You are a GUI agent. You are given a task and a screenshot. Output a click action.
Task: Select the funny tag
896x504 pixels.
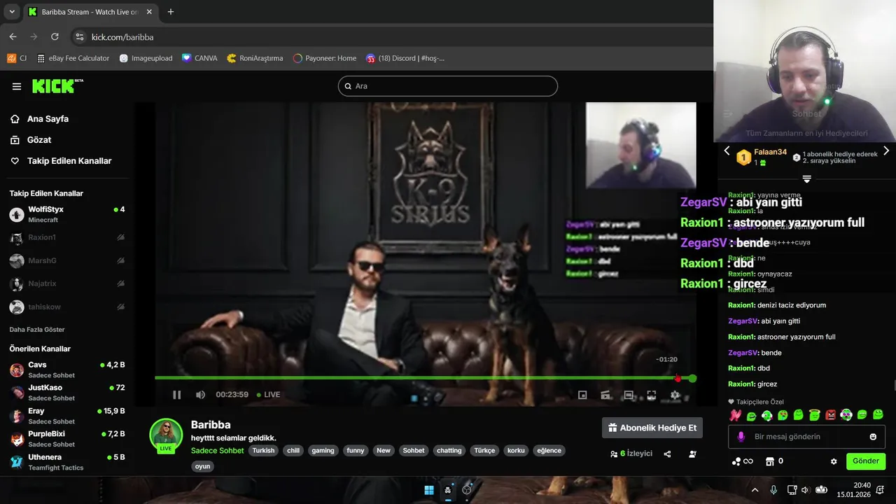356,451
